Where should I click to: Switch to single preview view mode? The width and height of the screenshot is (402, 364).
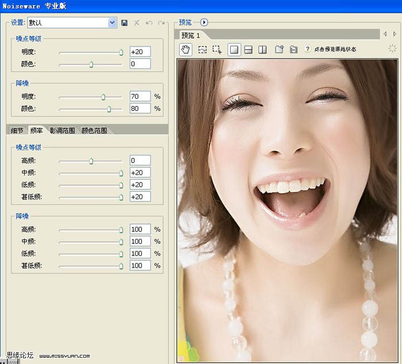(234, 50)
